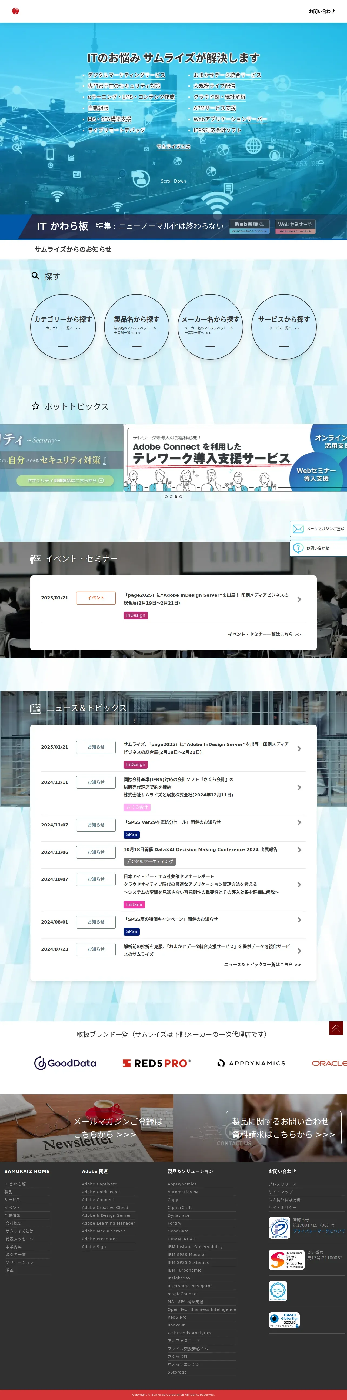Click the GMO GlobalSign secure badge

(x=284, y=1321)
